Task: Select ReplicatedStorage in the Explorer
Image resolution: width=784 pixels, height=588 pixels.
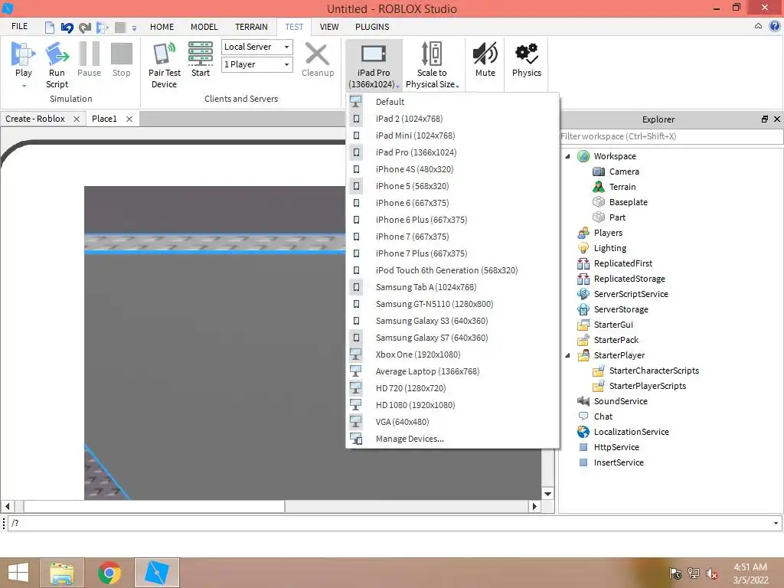Action: tap(629, 279)
